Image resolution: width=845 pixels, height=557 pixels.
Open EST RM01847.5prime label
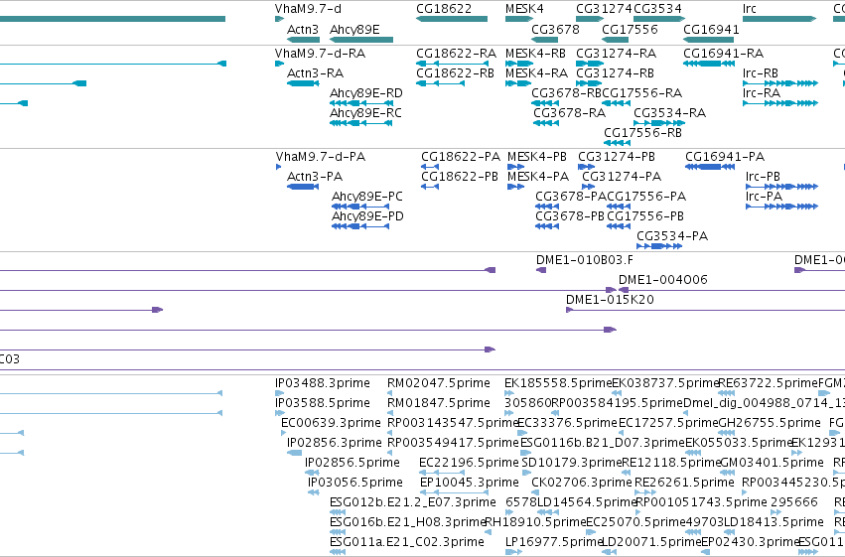(x=439, y=403)
